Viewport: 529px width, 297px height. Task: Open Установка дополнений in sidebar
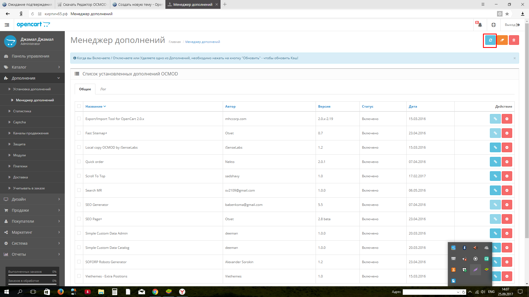click(32, 89)
